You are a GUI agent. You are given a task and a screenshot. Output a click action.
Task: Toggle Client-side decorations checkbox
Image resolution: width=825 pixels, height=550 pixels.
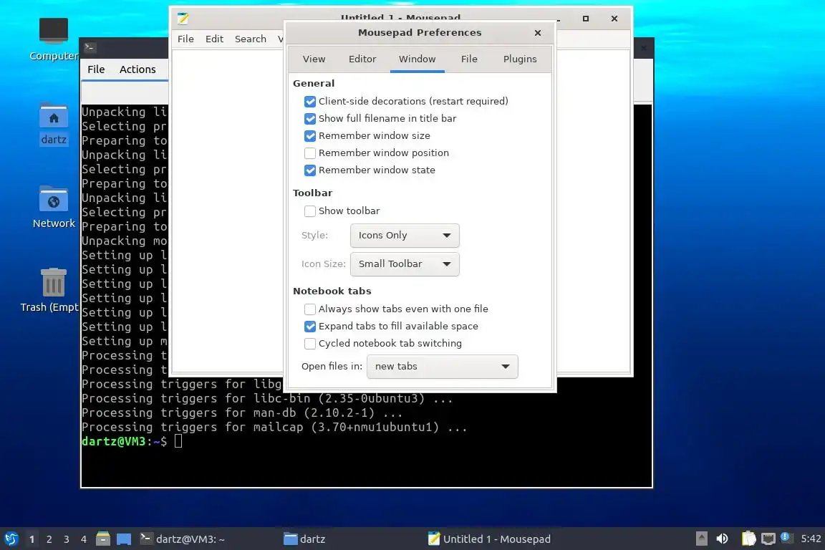310,102
